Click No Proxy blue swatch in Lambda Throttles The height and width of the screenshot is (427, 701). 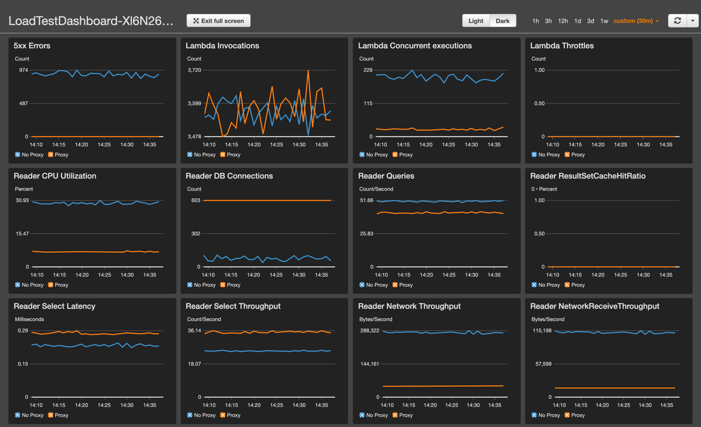point(534,155)
